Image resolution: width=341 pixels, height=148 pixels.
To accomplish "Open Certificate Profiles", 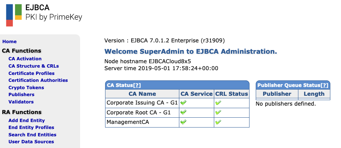I will tap(32, 73).
